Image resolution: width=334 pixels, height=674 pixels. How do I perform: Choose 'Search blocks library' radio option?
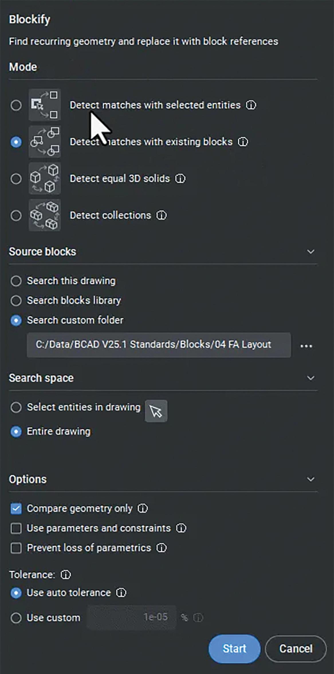(x=16, y=301)
